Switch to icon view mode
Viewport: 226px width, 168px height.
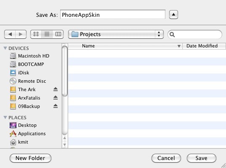tap(36, 34)
